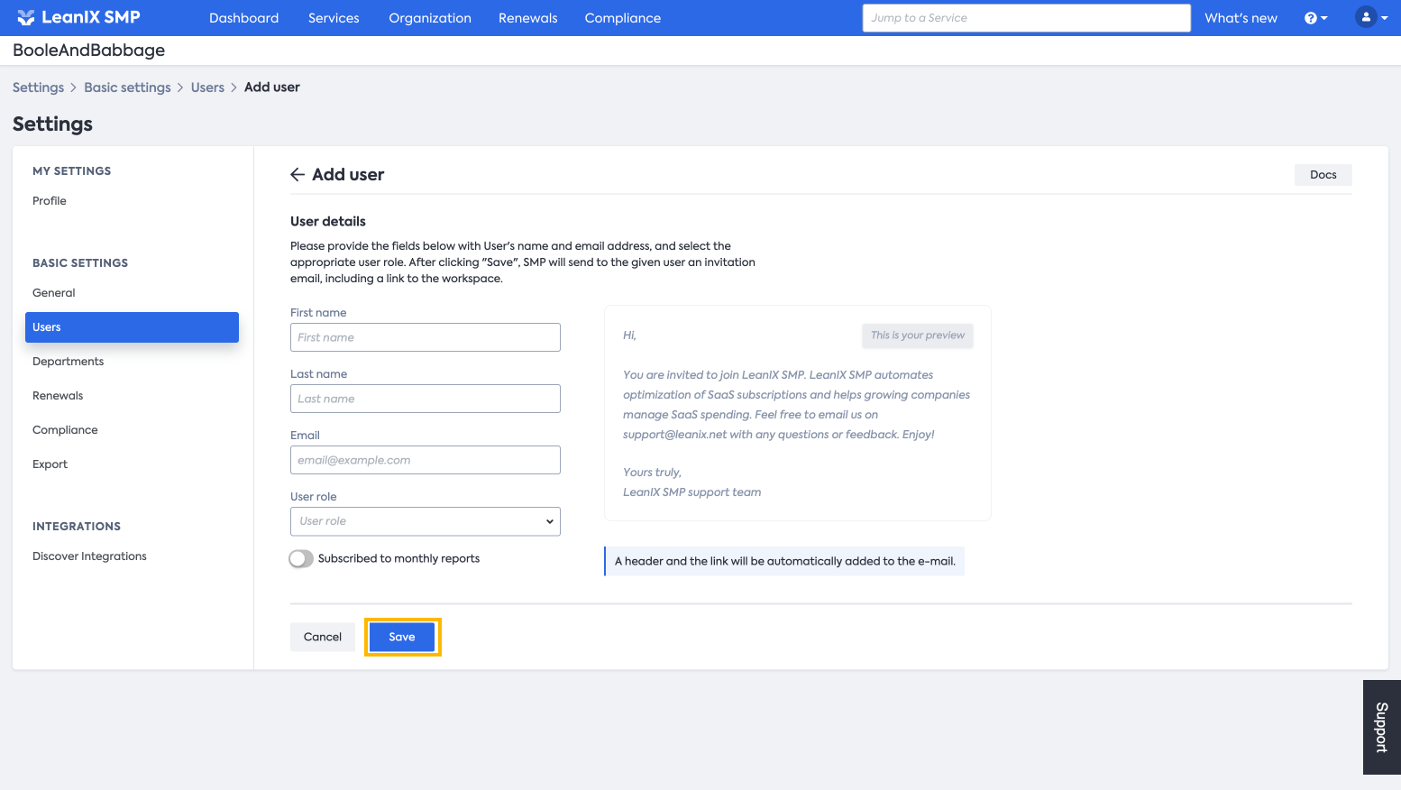Click the email preview message body
The height and width of the screenshot is (790, 1401).
[797, 405]
